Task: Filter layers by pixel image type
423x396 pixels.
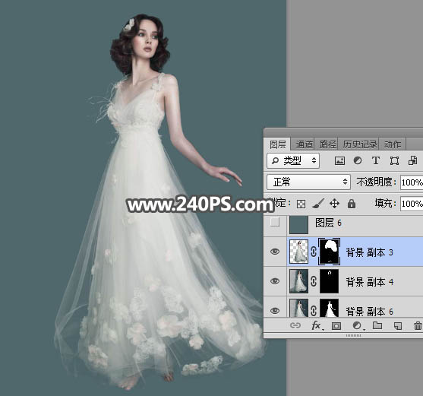Action: 339,161
